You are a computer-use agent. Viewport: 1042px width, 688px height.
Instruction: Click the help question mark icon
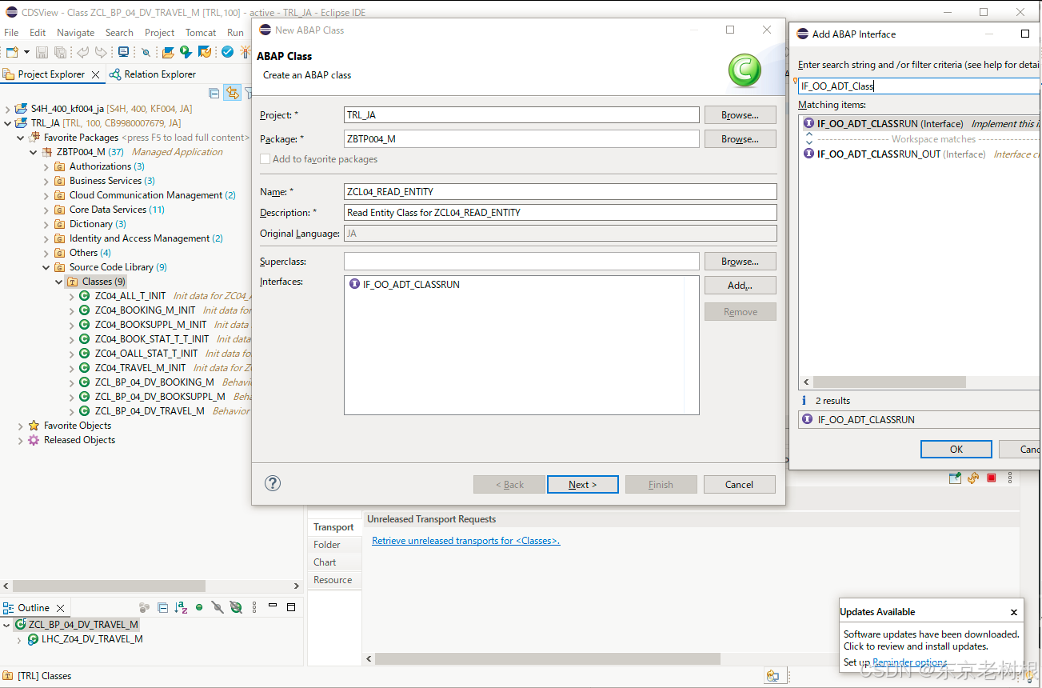pos(273,483)
